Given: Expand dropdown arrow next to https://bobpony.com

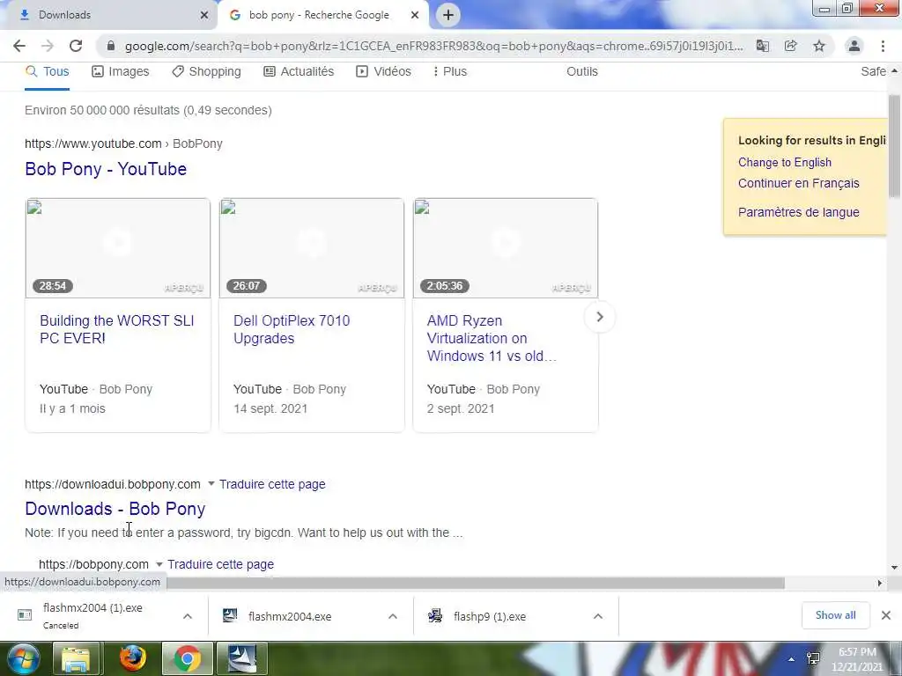Looking at the screenshot, I should click(159, 564).
